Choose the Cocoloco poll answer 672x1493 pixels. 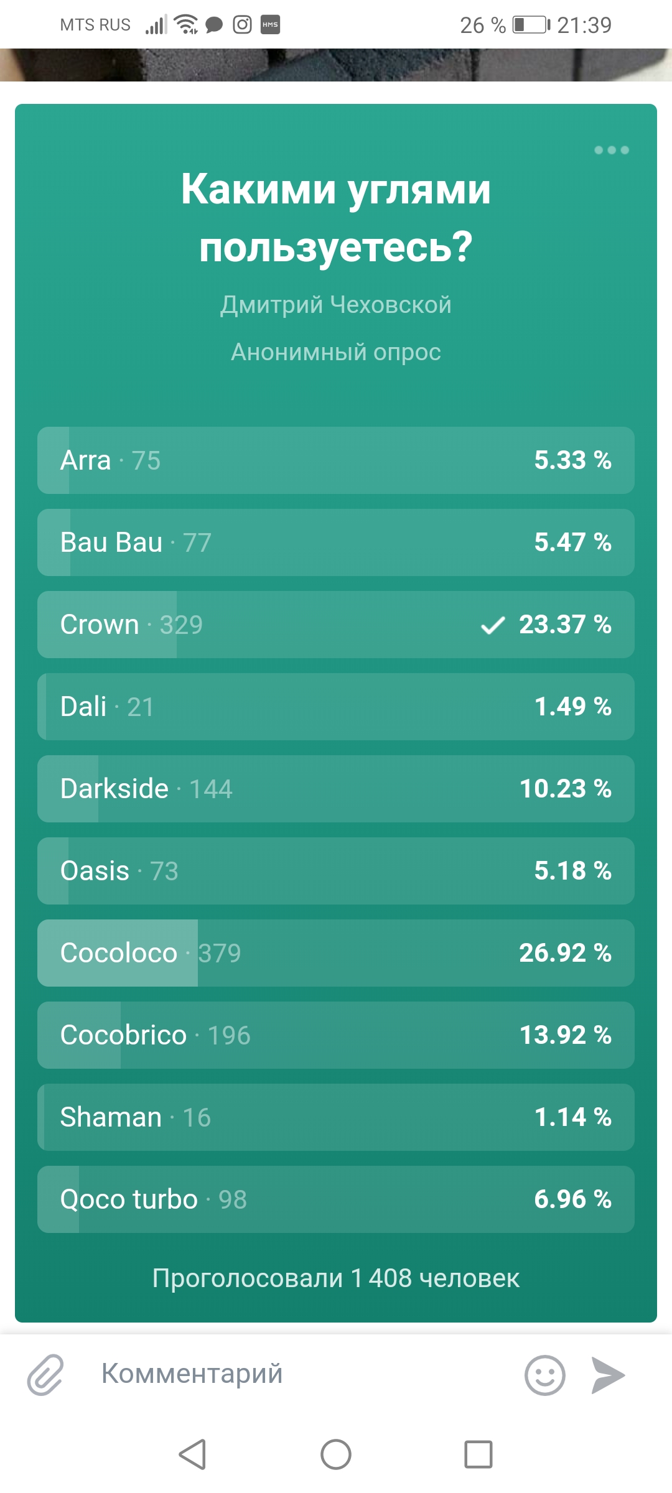pos(336,953)
